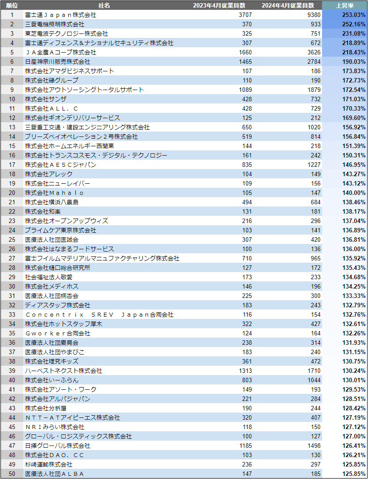Click 医療法人社団ALBA name
This screenshot has height=479, width=368.
(55, 474)
